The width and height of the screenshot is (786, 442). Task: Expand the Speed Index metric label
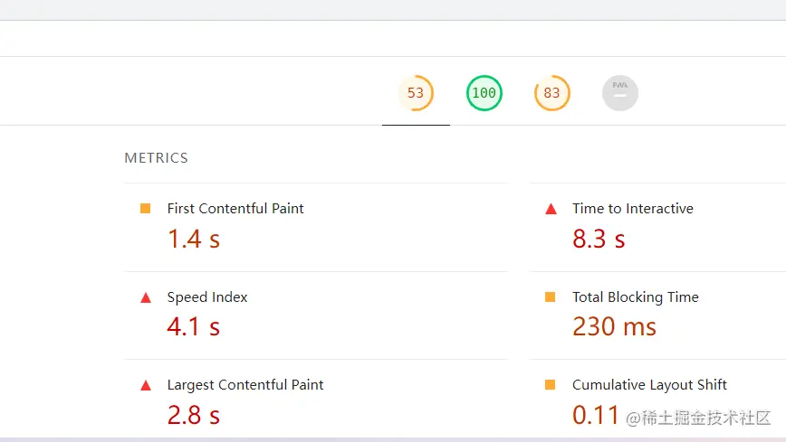[207, 297]
